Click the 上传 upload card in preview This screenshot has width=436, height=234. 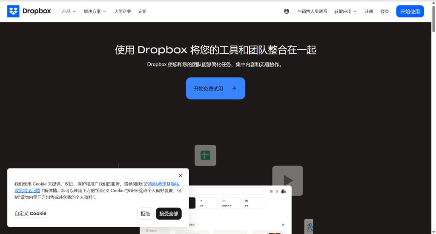coord(208,203)
